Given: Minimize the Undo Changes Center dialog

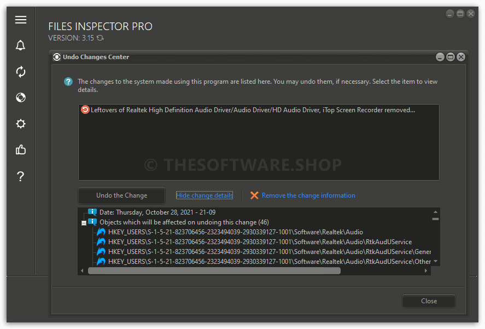Looking at the screenshot, I should [x=440, y=57].
